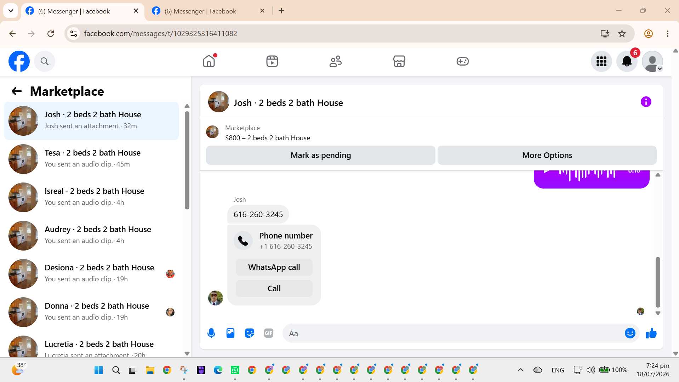View site information icon
The width and height of the screenshot is (679, 382).
pyautogui.click(x=74, y=34)
